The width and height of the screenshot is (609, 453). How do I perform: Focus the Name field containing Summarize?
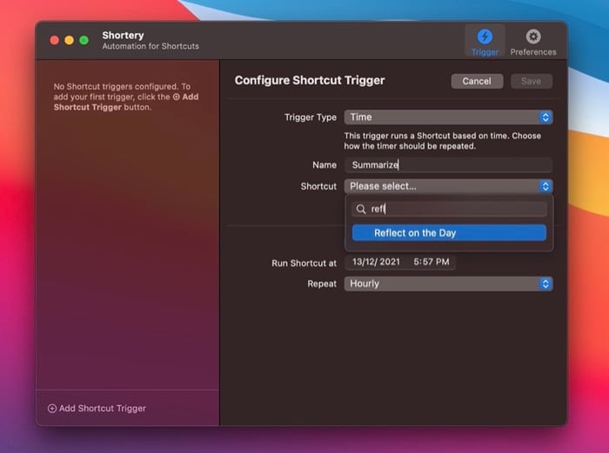(x=448, y=165)
